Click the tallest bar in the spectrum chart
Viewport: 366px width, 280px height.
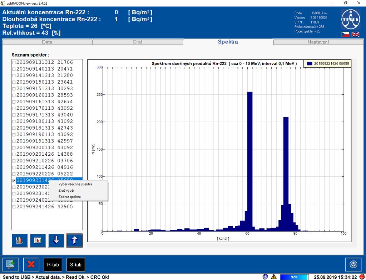pos(250,161)
